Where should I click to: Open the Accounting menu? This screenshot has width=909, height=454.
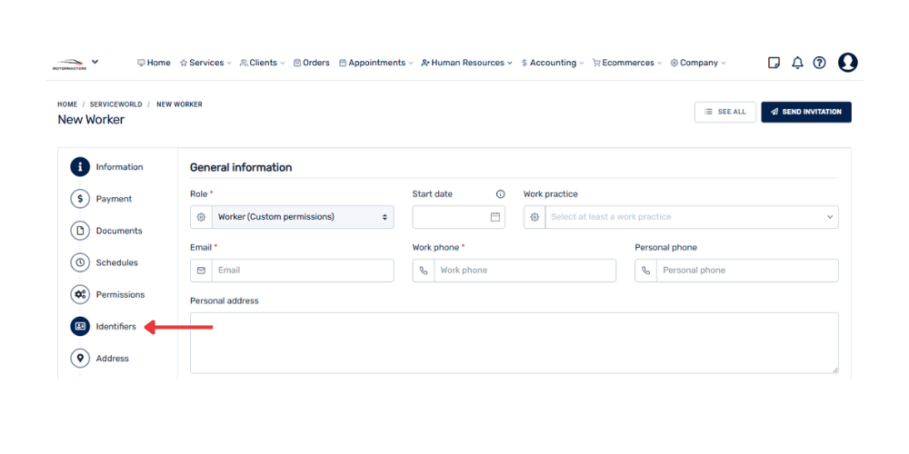point(553,63)
